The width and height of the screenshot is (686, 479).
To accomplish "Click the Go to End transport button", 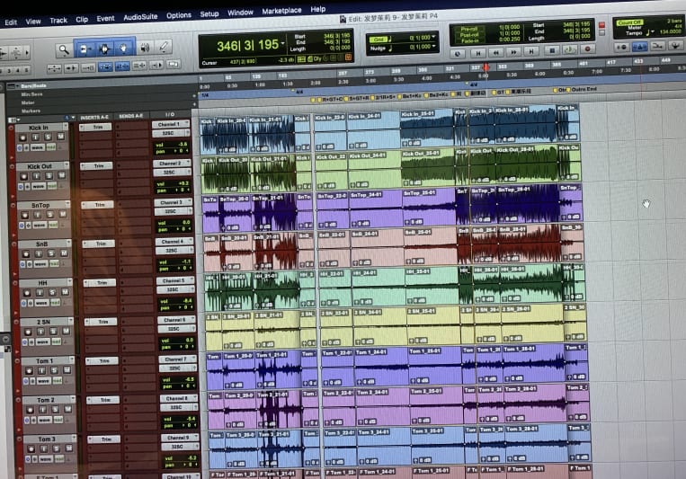I will click(x=530, y=51).
